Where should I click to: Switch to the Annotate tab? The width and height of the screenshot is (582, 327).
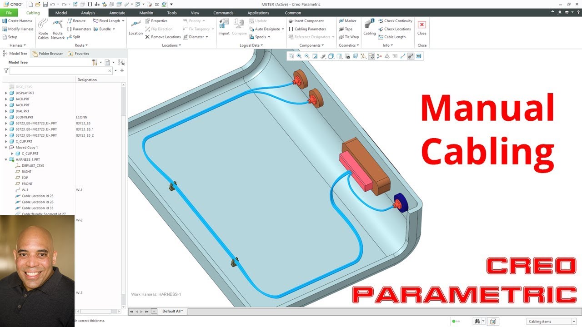tap(117, 13)
